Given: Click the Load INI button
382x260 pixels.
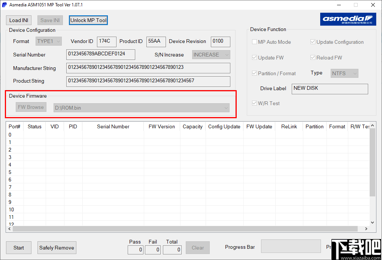Looking at the screenshot, I should (x=18, y=20).
